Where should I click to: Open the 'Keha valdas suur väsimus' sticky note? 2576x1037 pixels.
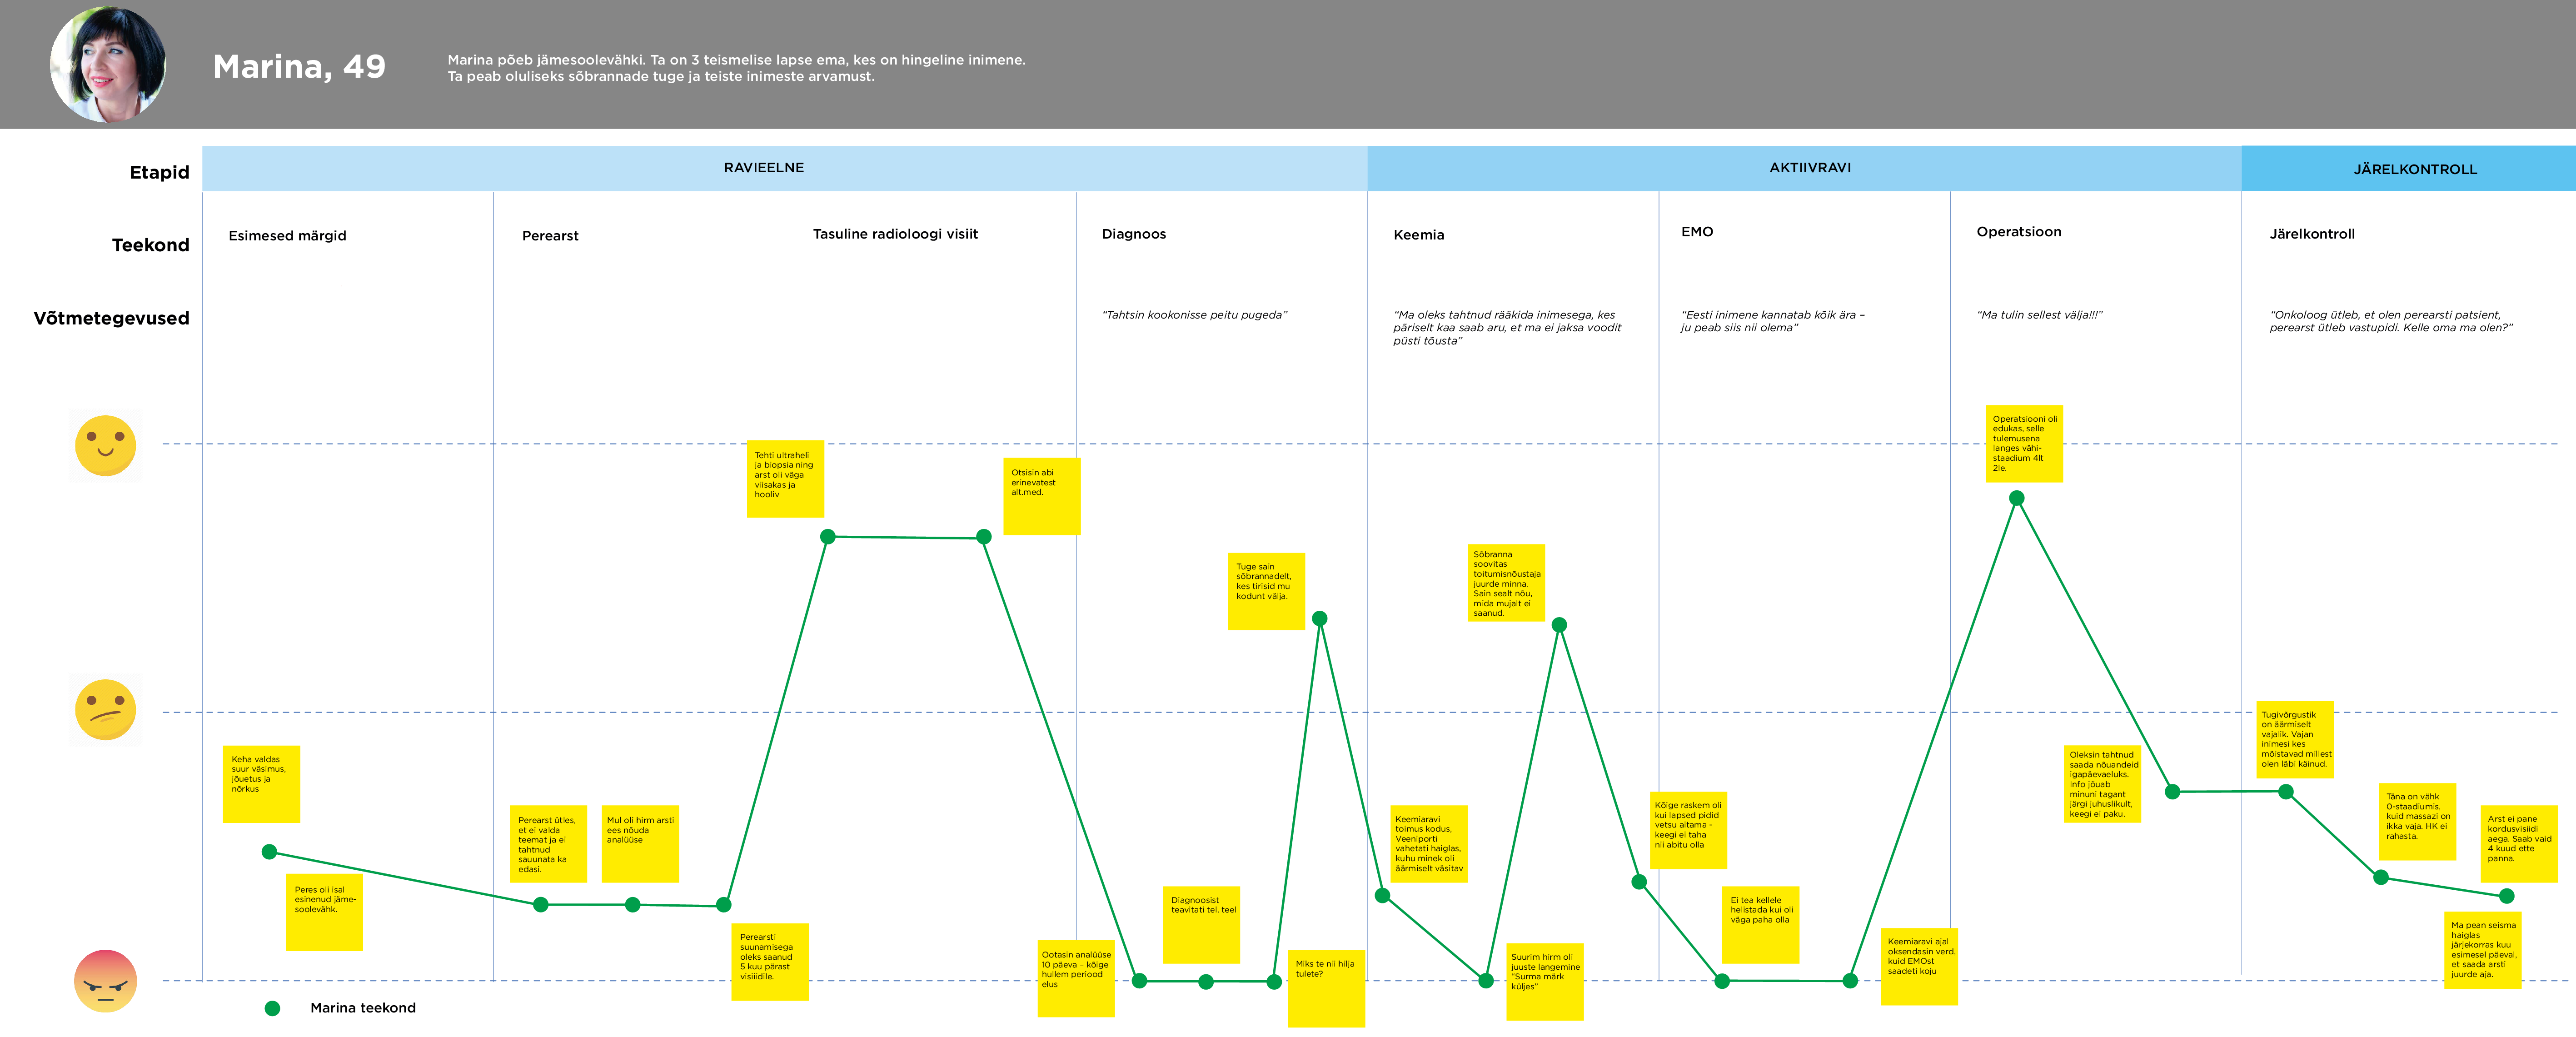261,783
